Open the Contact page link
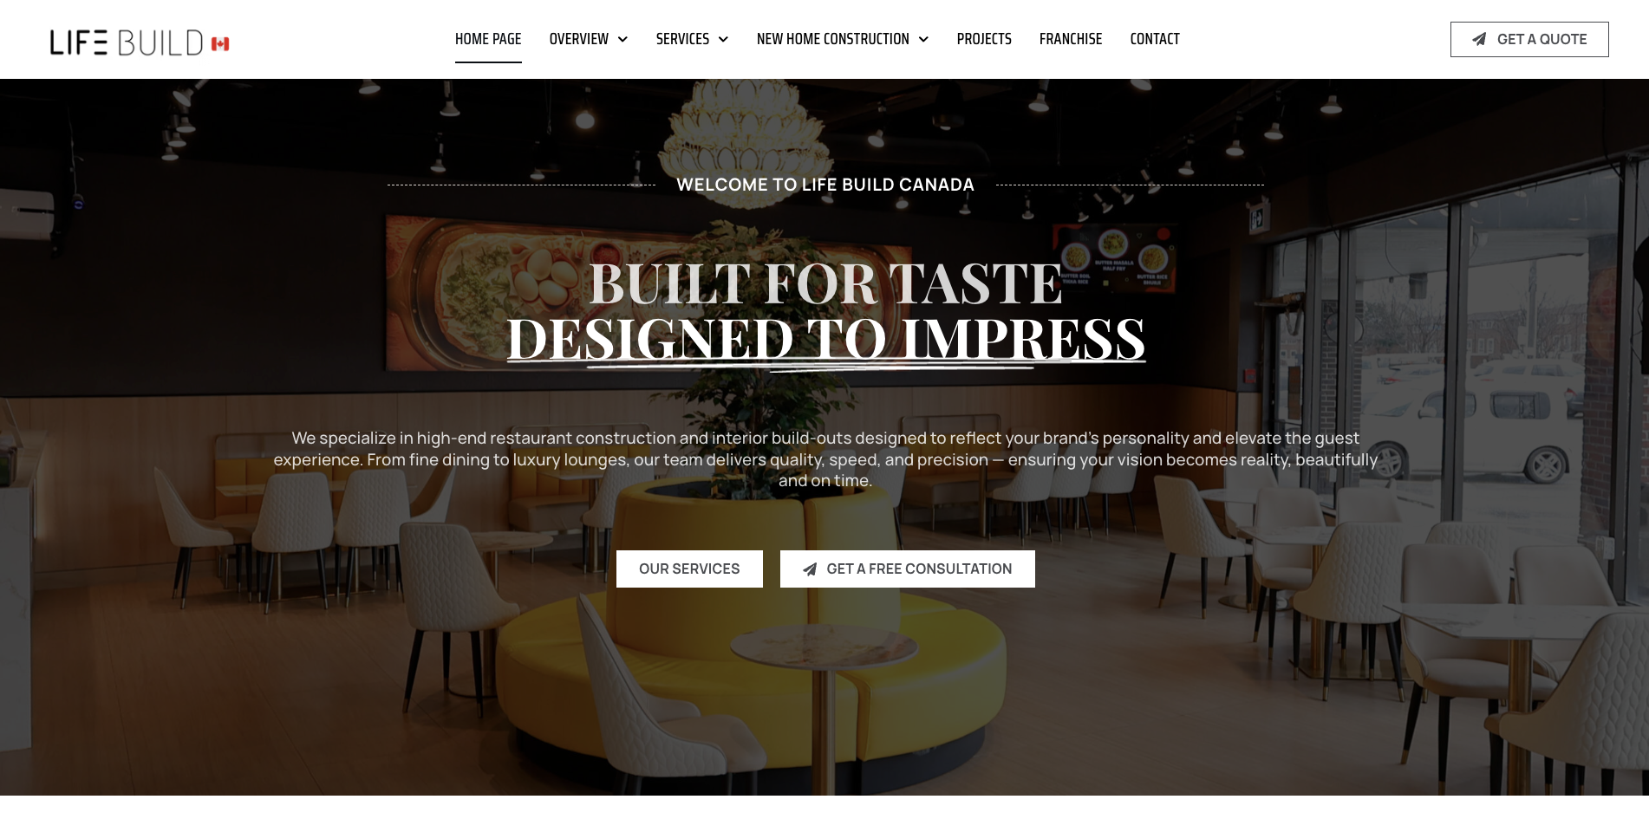 point(1155,39)
